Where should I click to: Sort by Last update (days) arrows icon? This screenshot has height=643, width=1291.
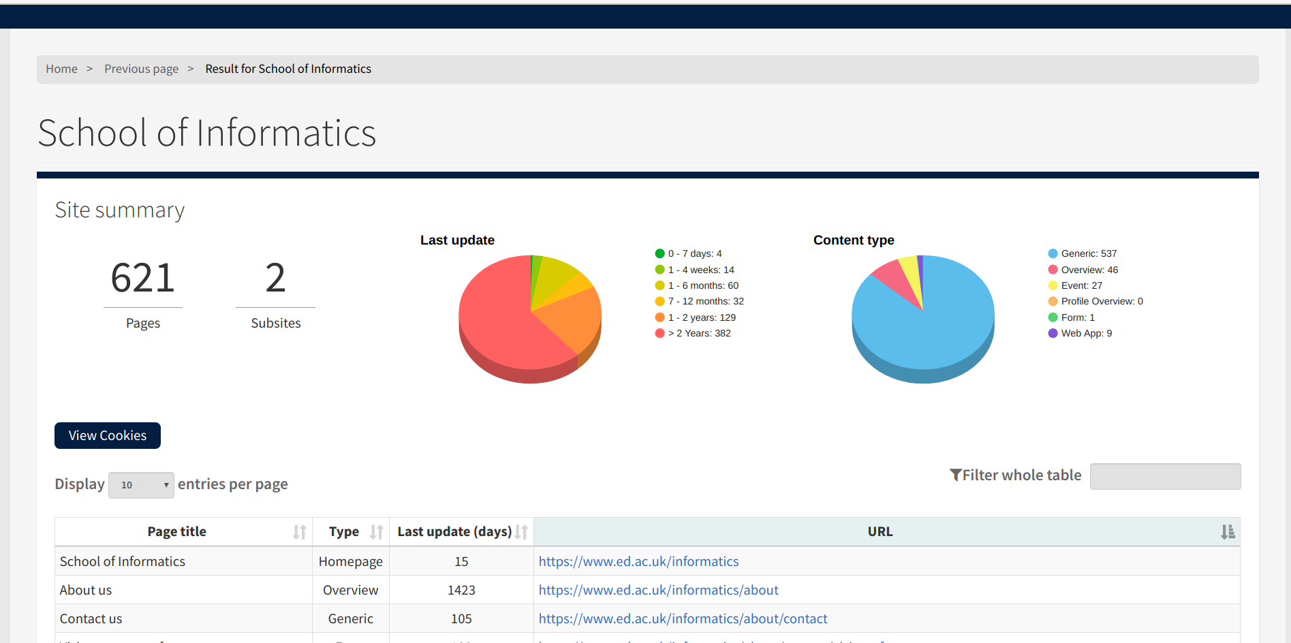(521, 532)
